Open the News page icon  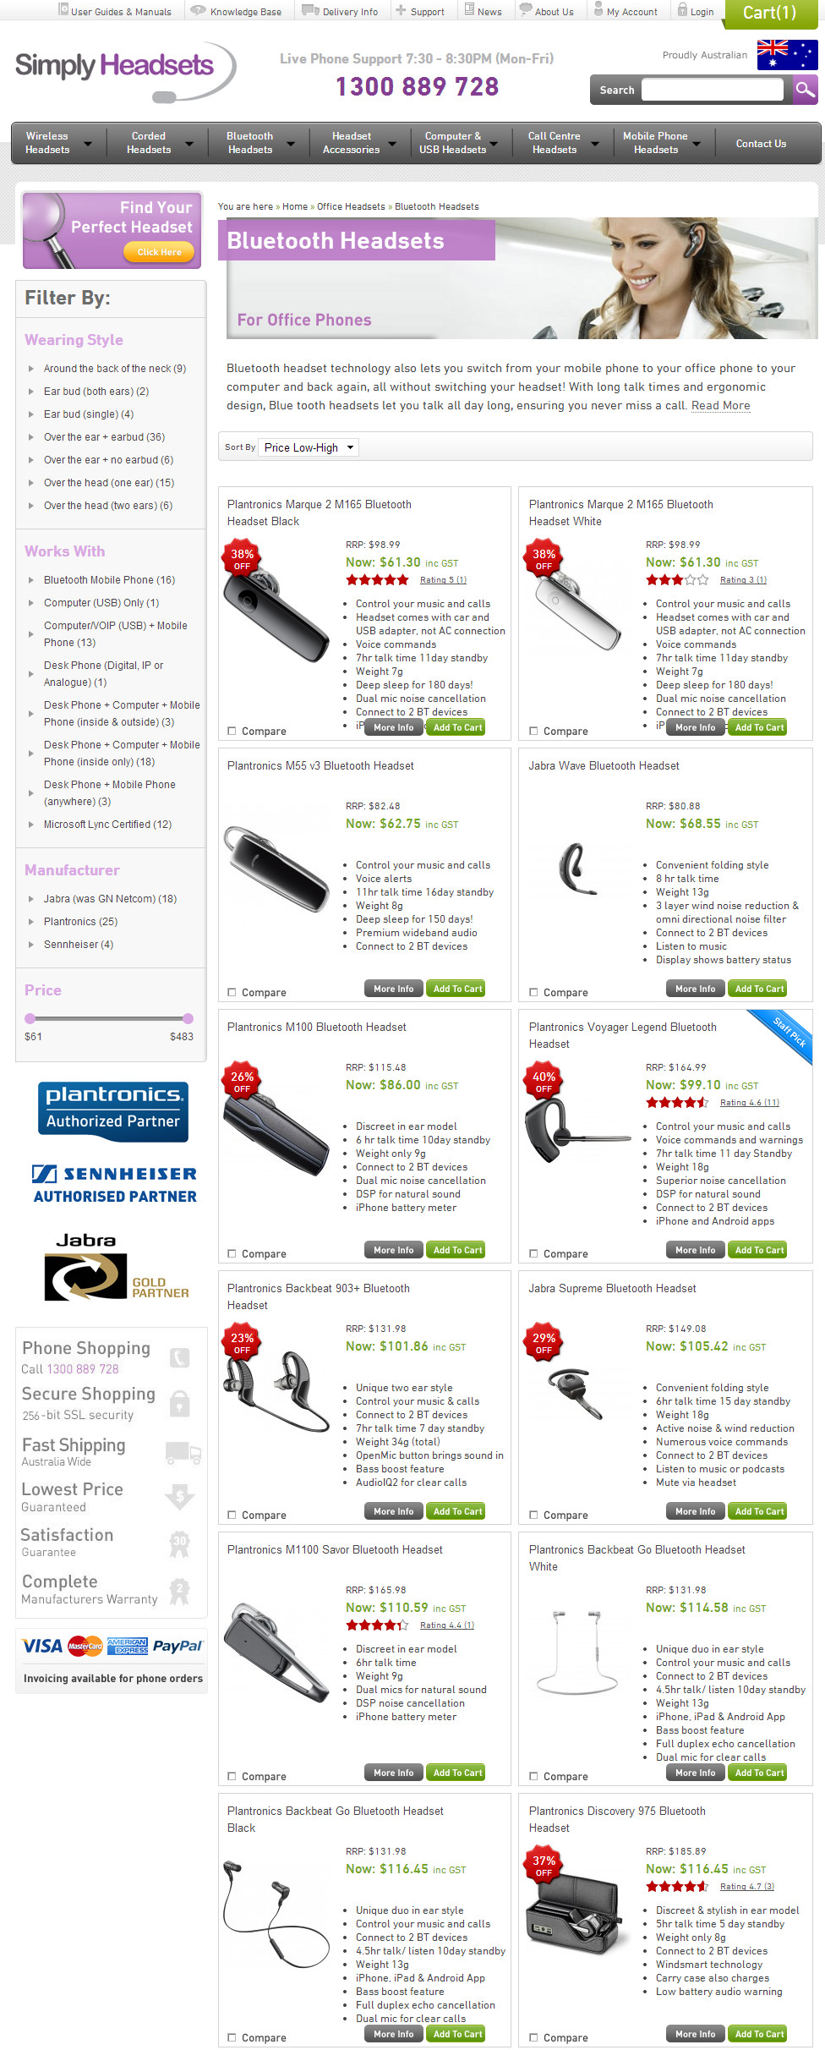pyautogui.click(x=469, y=9)
